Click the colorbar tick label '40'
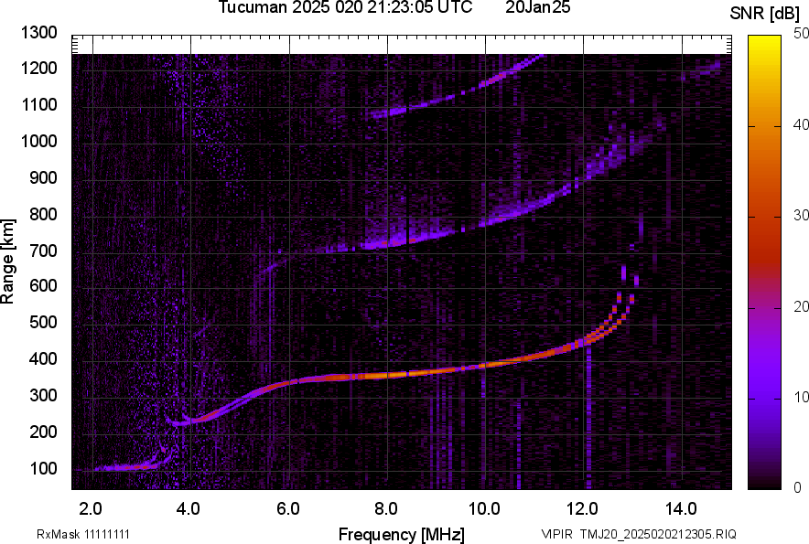This screenshot has height=544, width=809. (x=801, y=124)
